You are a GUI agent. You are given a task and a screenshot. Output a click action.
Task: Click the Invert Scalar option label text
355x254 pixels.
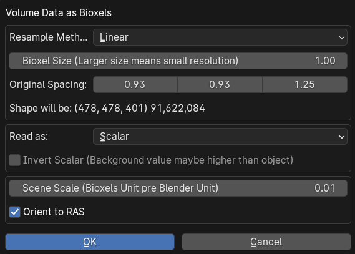(x=158, y=160)
